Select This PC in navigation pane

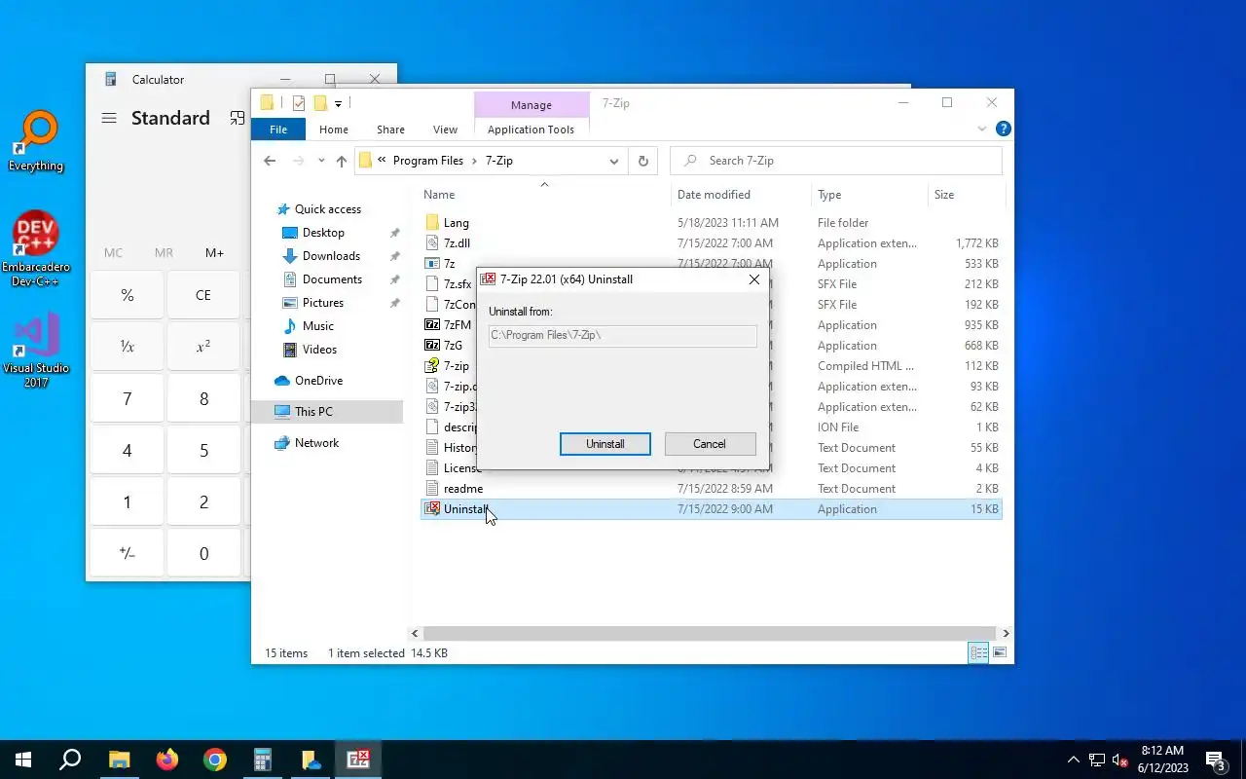click(x=313, y=412)
